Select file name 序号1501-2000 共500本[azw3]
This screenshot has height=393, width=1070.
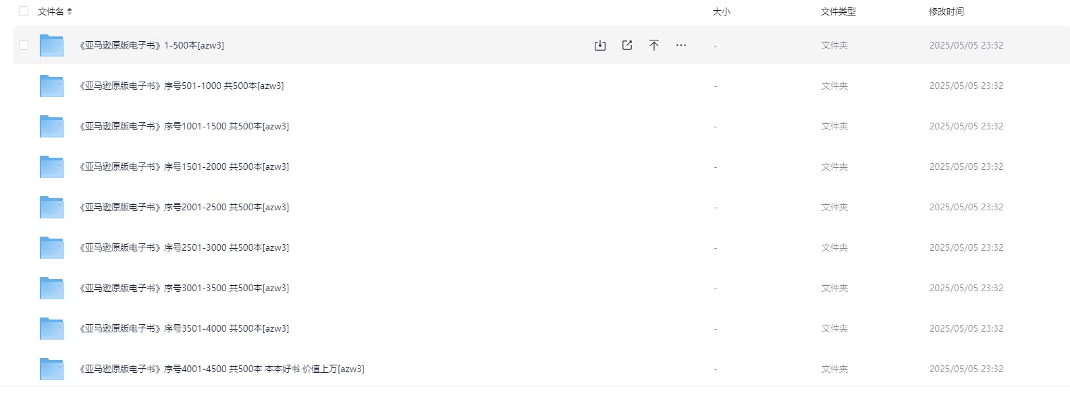[184, 167]
